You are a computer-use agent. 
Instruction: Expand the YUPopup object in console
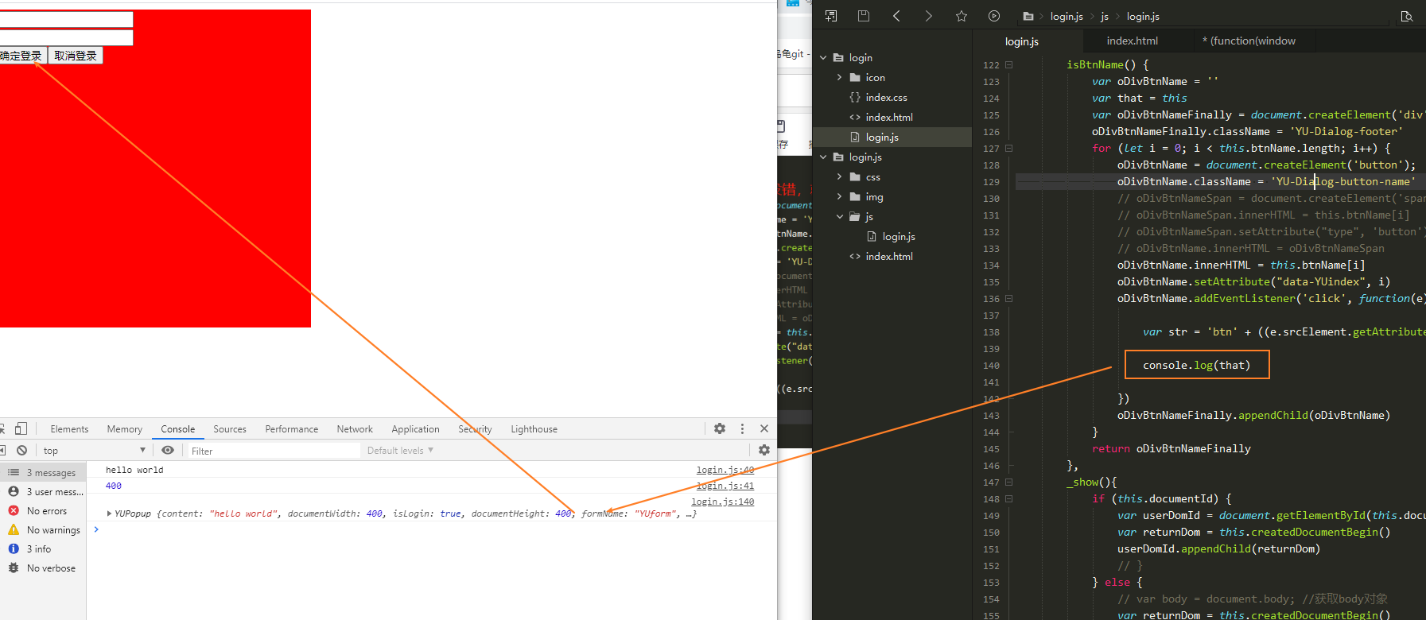point(109,513)
